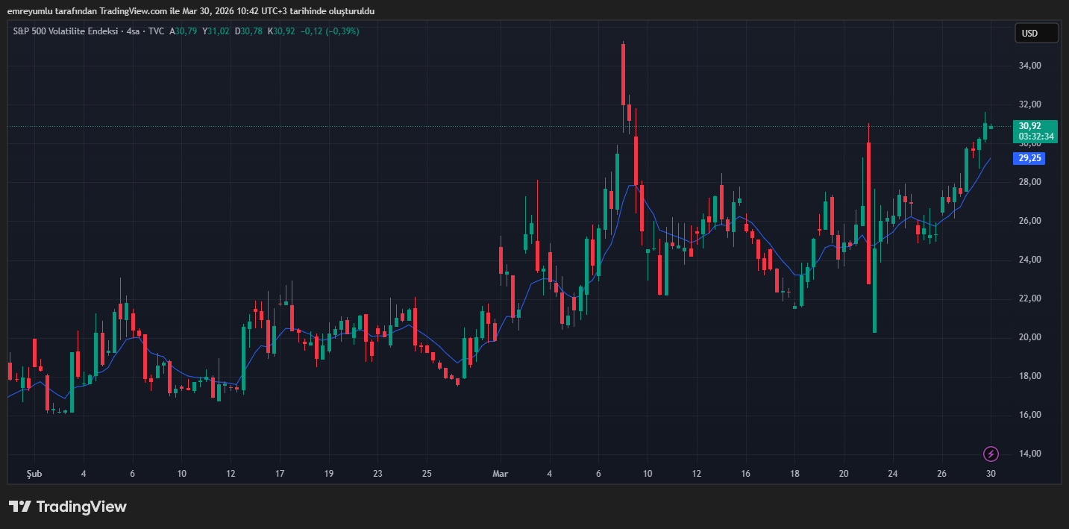The image size is (1069, 529).
Task: Select the '30' date on the time axis
Action: click(991, 474)
